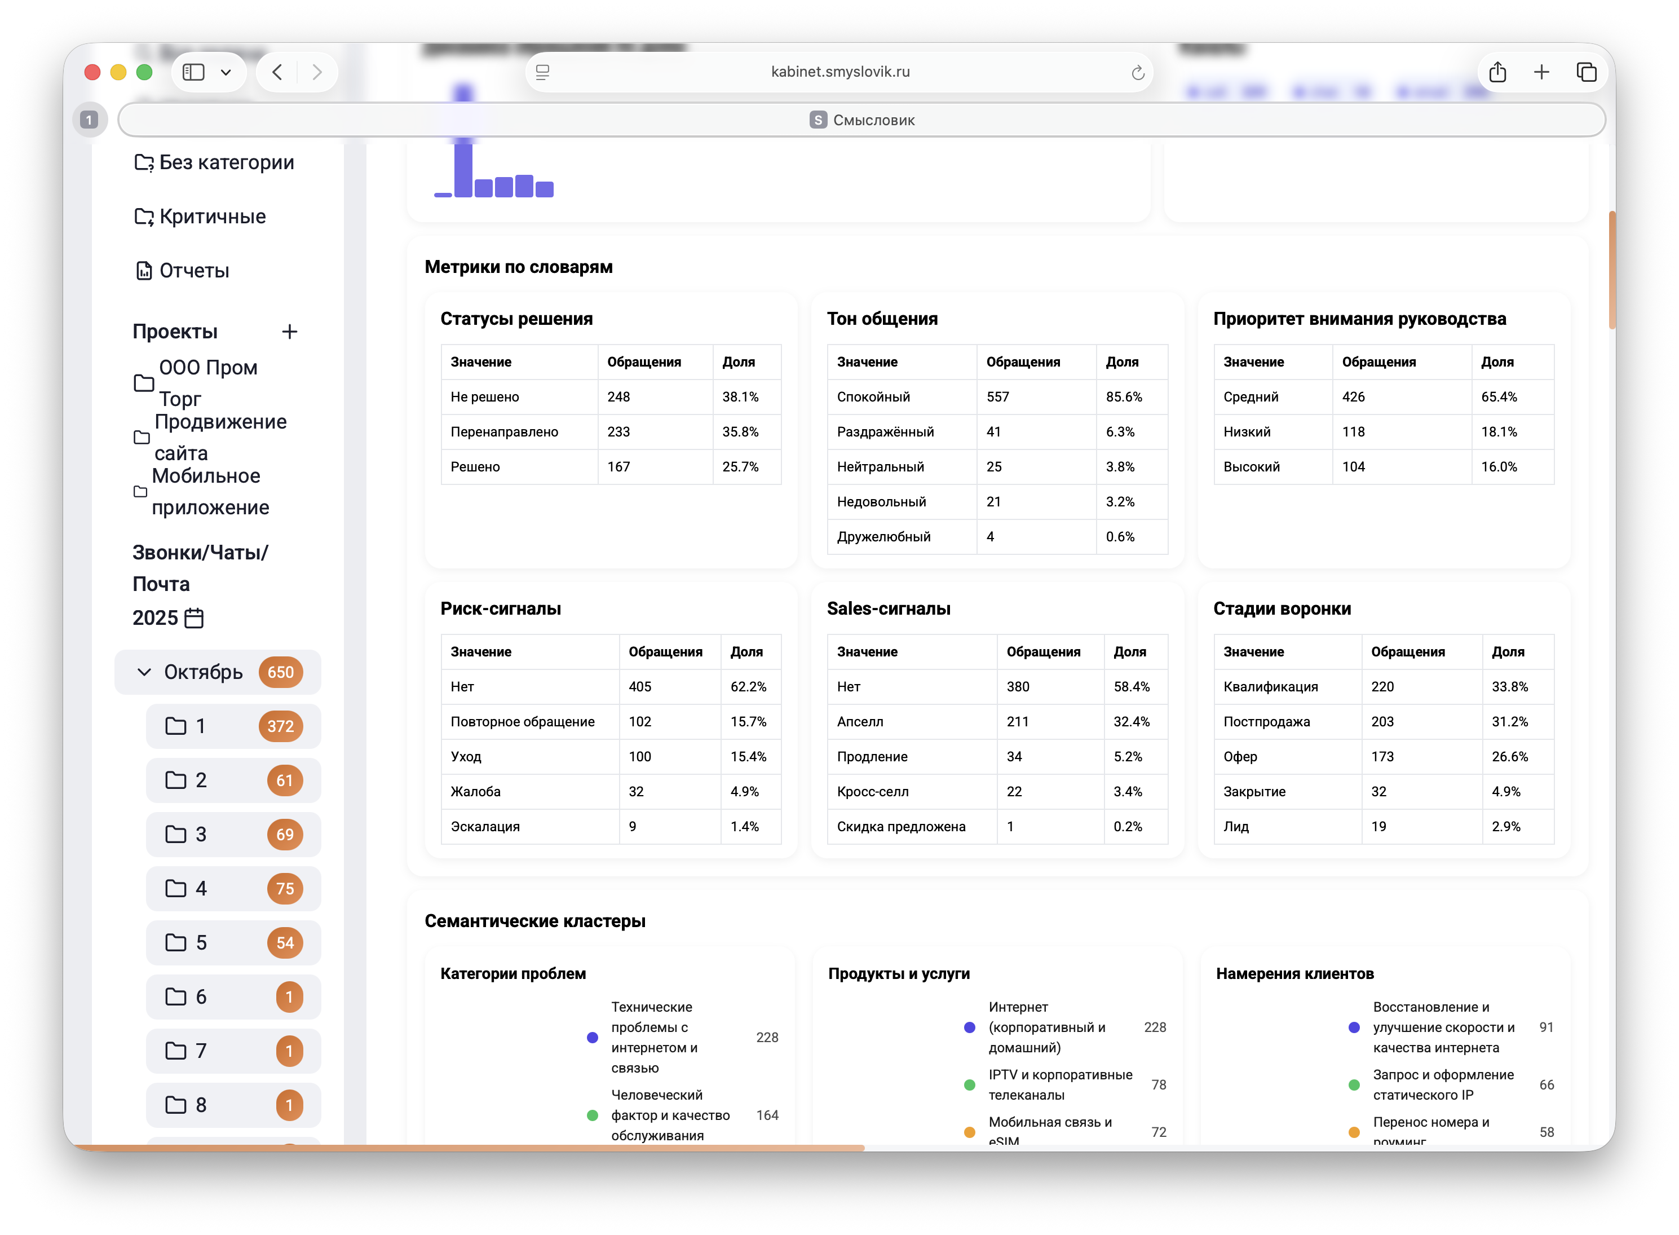Toggle Safari sidebar icon
The height and width of the screenshot is (1235, 1679).
(193, 72)
